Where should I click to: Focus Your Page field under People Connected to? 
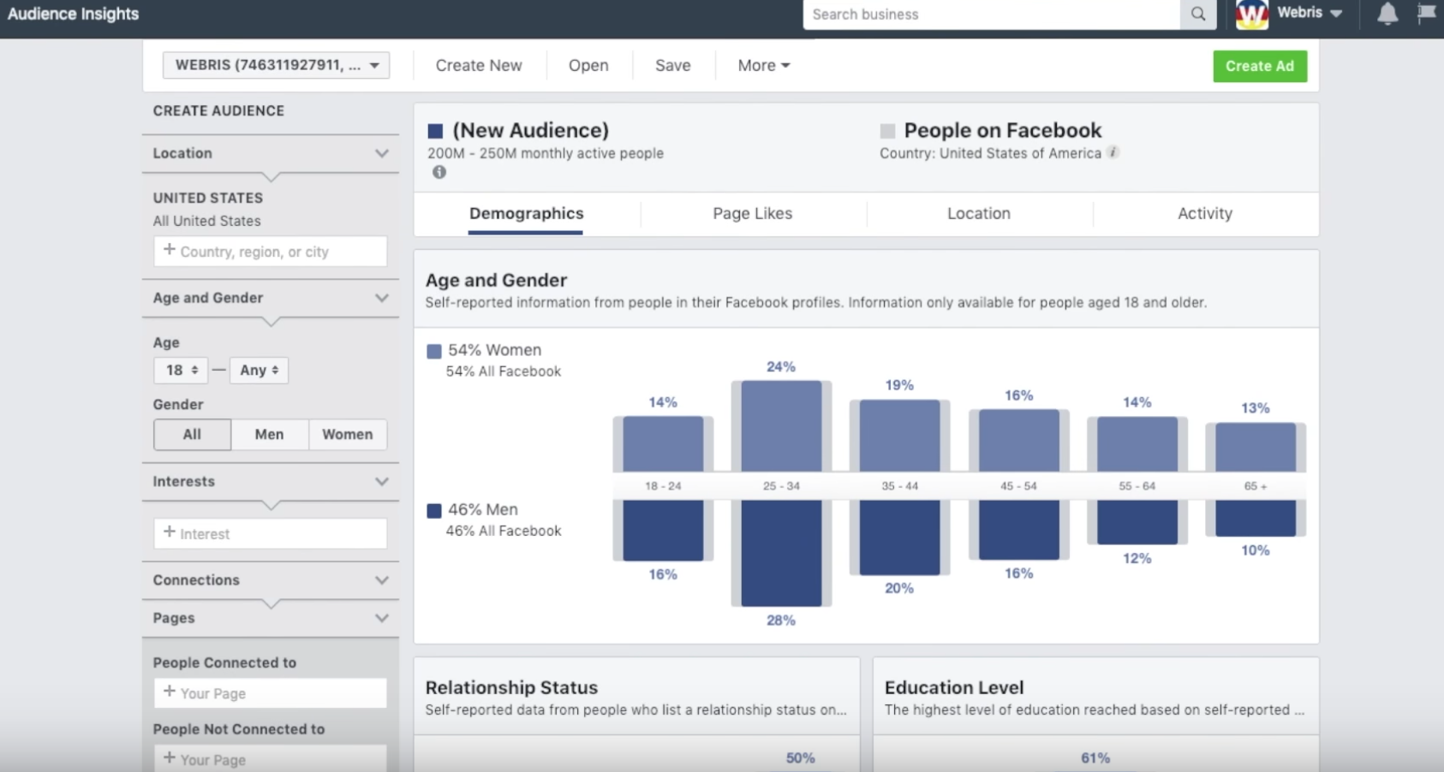point(271,693)
